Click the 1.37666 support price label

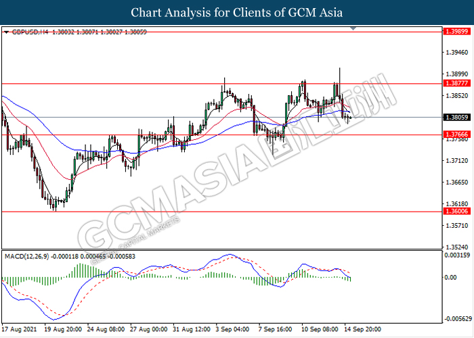click(x=457, y=135)
